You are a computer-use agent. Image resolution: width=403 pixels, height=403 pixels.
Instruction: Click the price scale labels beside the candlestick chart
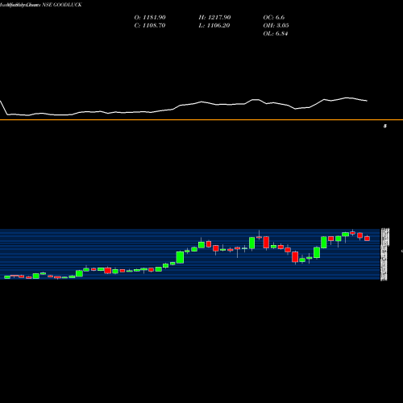click(384, 255)
